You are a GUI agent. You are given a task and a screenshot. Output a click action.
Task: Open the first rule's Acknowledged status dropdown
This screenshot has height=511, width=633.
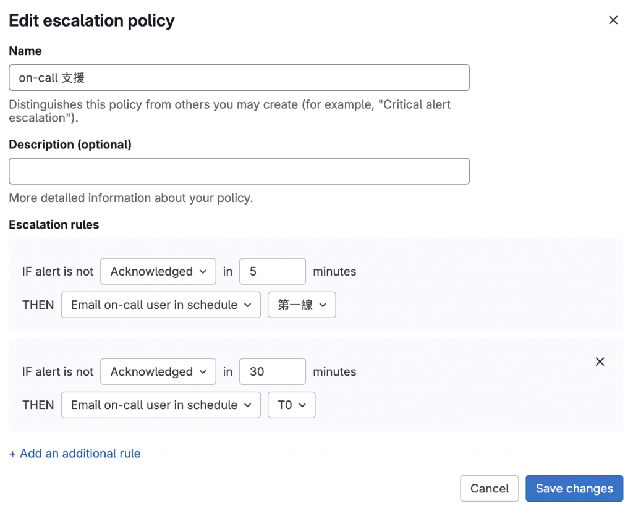click(158, 271)
